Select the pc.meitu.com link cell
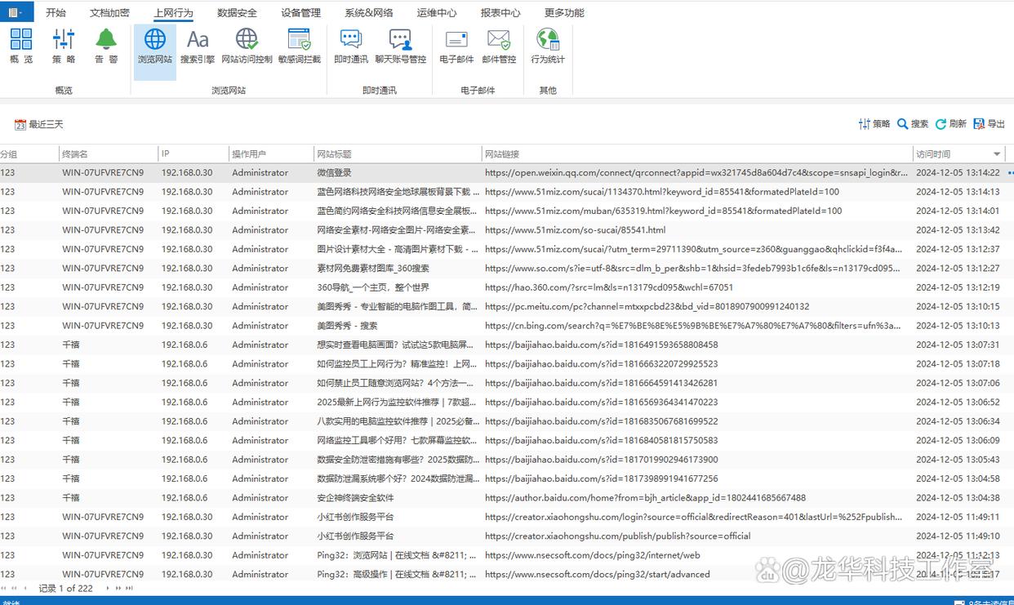1014x605 pixels. click(x=647, y=306)
